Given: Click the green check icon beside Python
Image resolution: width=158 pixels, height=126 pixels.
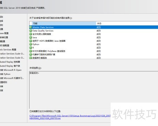Looking at the screenshot, I should 31,44.
